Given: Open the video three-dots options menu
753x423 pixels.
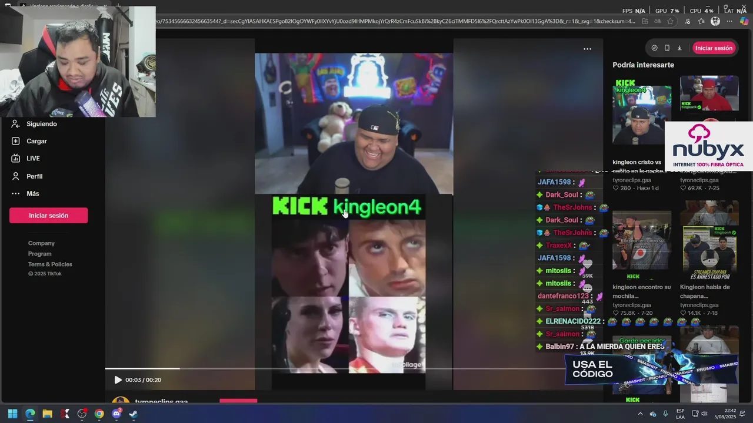Looking at the screenshot, I should click(587, 49).
